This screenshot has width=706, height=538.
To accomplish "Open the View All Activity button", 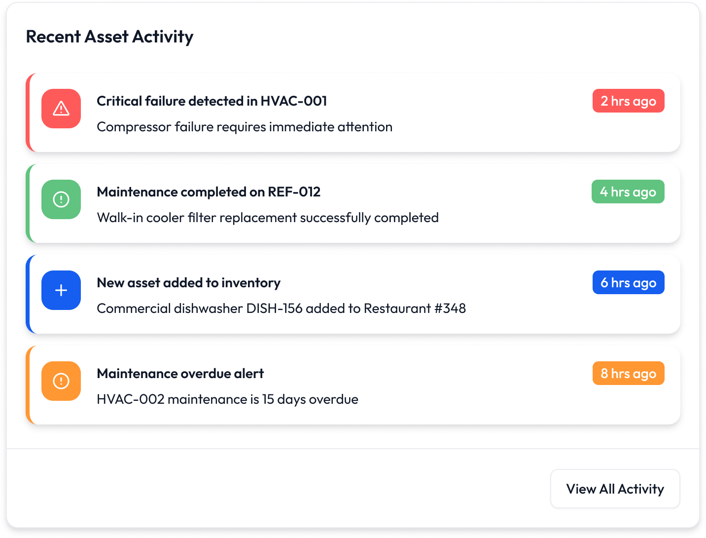I will point(615,489).
